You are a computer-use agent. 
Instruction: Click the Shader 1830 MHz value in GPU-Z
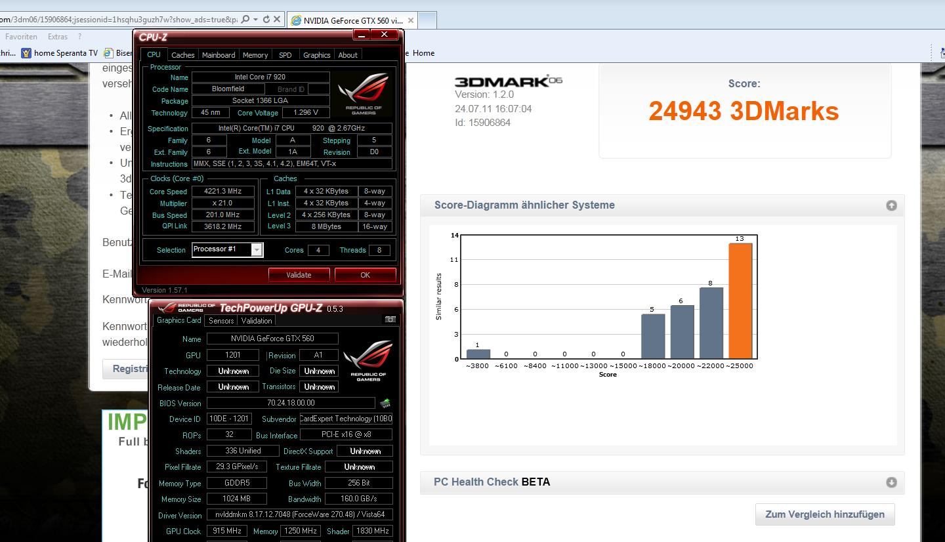pyautogui.click(x=373, y=531)
